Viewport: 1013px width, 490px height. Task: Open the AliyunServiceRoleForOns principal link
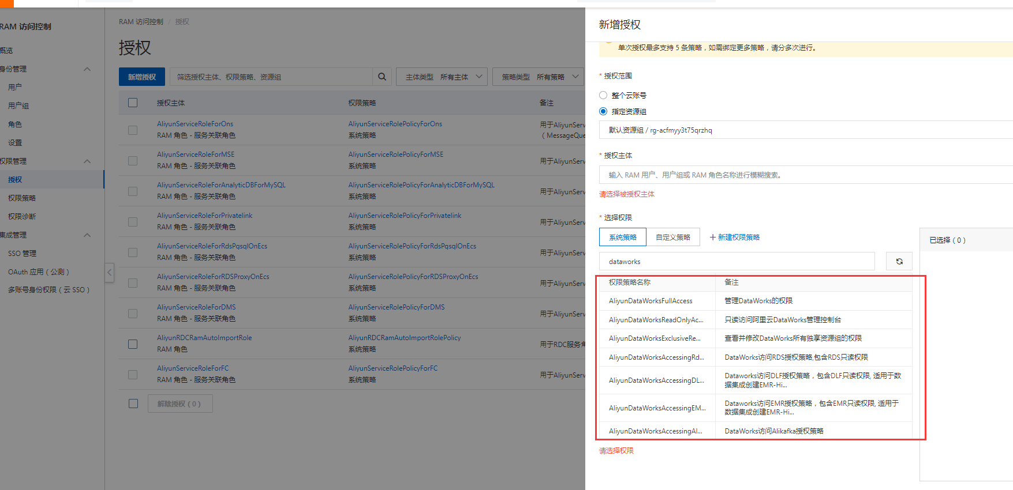coord(195,124)
